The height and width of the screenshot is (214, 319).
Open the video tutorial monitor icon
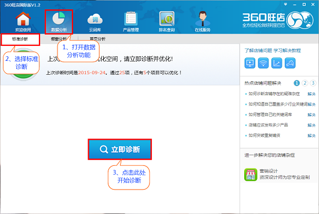[x=249, y=63]
